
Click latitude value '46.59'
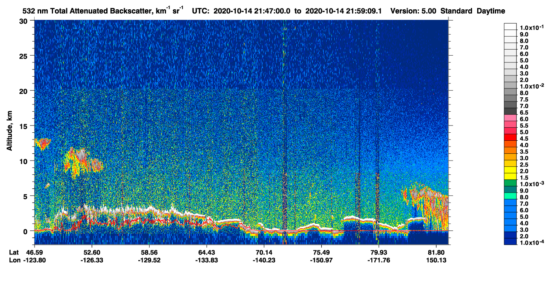click(34, 252)
